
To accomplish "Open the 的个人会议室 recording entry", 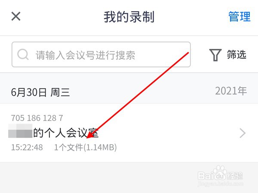I will tap(129, 133).
